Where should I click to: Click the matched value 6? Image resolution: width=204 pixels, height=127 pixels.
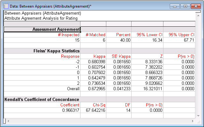[x=93, y=40]
